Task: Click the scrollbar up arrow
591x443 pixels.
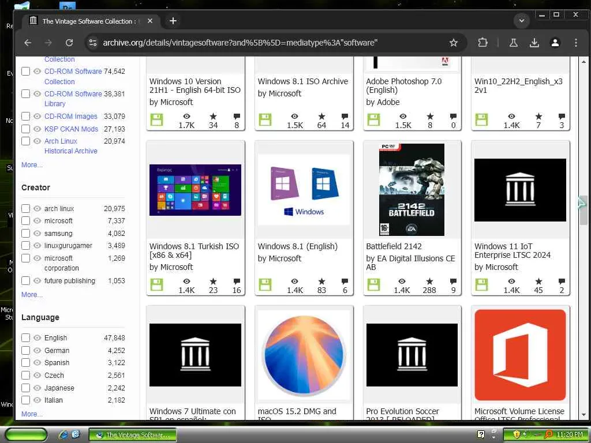Action: point(583,61)
